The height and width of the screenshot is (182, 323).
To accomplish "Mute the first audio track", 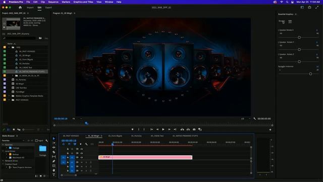I will tap(82, 162).
